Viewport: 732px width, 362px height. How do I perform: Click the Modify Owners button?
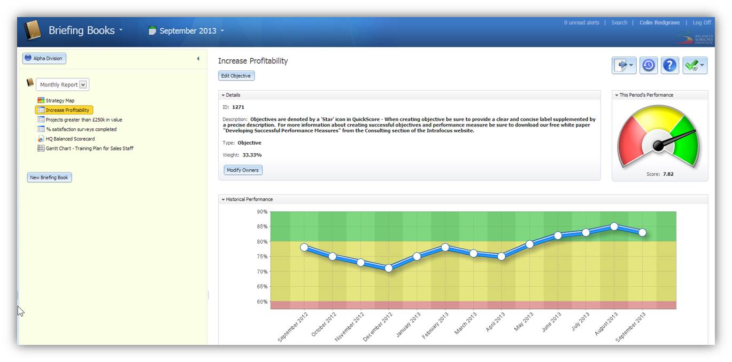[x=243, y=170]
